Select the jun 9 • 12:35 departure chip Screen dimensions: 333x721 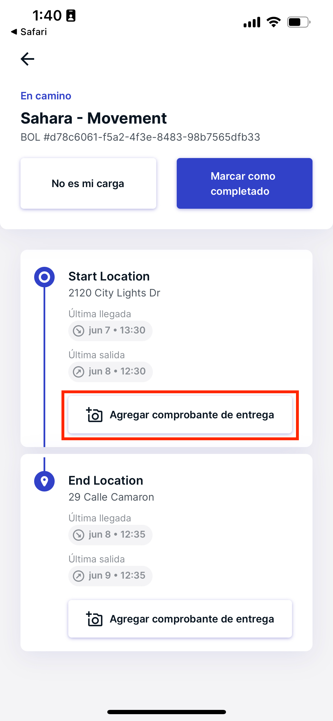tap(110, 576)
